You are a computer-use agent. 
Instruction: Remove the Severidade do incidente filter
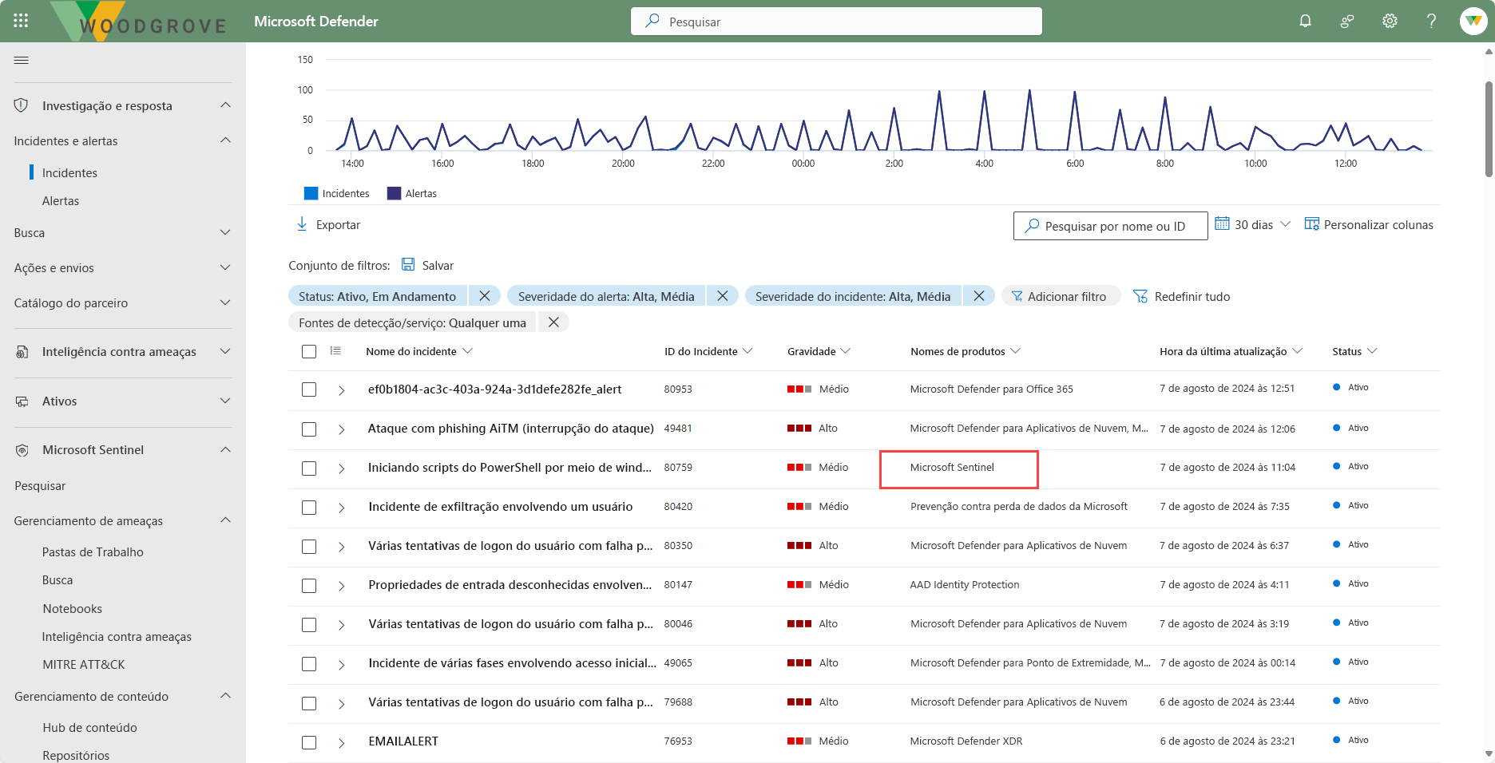979,296
